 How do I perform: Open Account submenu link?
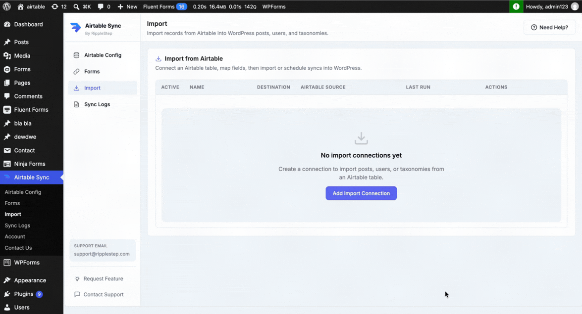[x=15, y=236]
